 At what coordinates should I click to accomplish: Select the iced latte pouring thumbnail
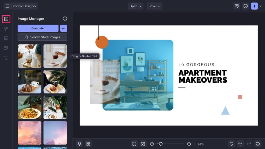(29, 56)
